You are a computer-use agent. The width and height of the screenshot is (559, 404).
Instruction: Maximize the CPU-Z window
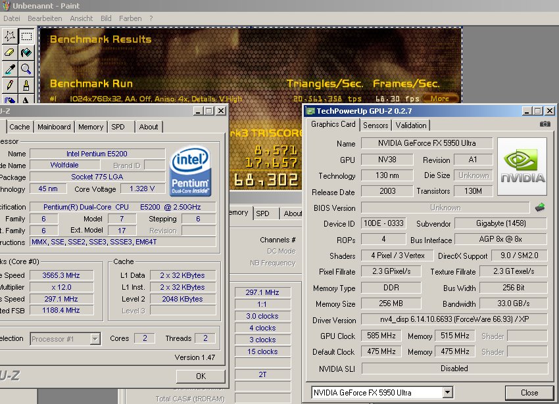pyautogui.click(x=209, y=111)
